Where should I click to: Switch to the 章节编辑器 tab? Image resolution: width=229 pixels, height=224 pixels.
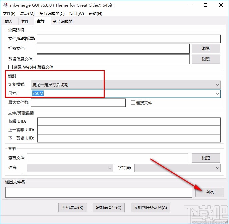(63, 22)
